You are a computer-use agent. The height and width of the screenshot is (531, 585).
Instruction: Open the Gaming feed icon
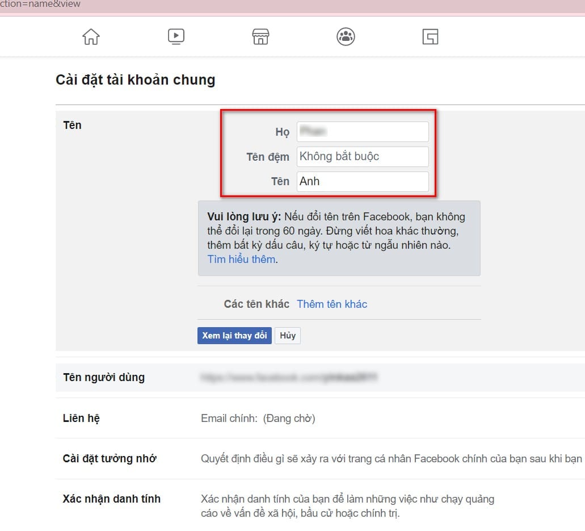pos(430,36)
